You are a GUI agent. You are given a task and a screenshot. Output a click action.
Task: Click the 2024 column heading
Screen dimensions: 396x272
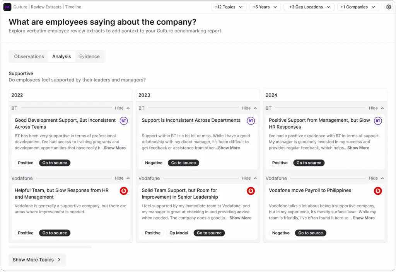click(x=271, y=95)
